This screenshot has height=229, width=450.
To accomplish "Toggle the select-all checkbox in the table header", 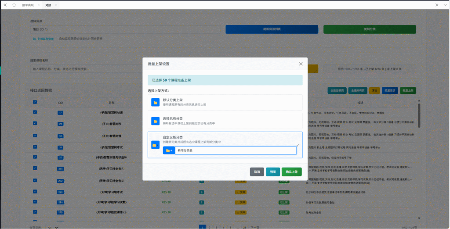I will tap(35, 102).
